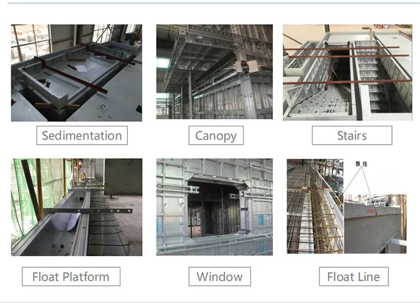420x303 pixels.
Task: Click the Float Line label box
Action: tap(354, 277)
